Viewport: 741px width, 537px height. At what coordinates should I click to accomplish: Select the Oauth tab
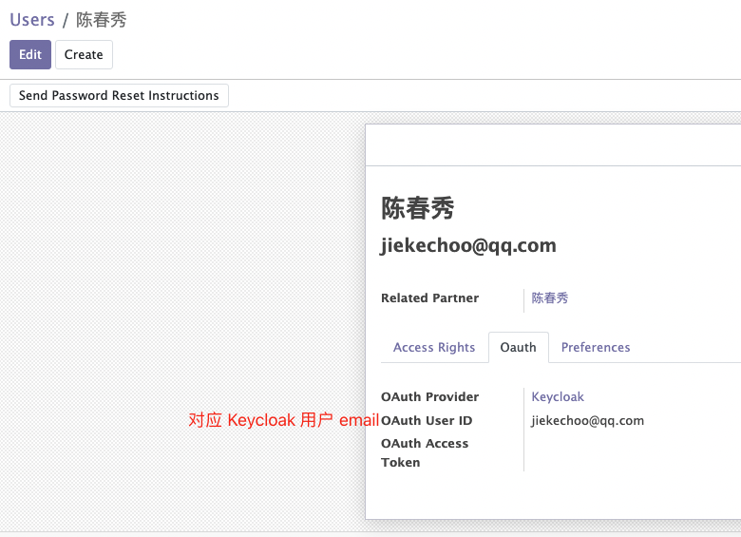tap(519, 347)
